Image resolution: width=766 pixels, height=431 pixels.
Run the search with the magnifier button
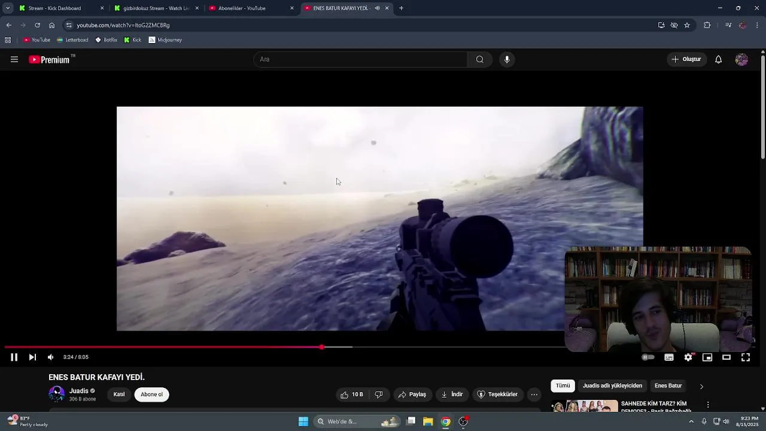[480, 59]
